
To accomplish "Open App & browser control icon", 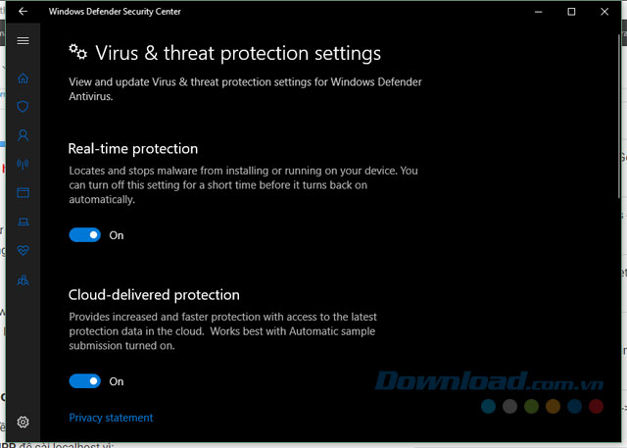I will [x=24, y=193].
